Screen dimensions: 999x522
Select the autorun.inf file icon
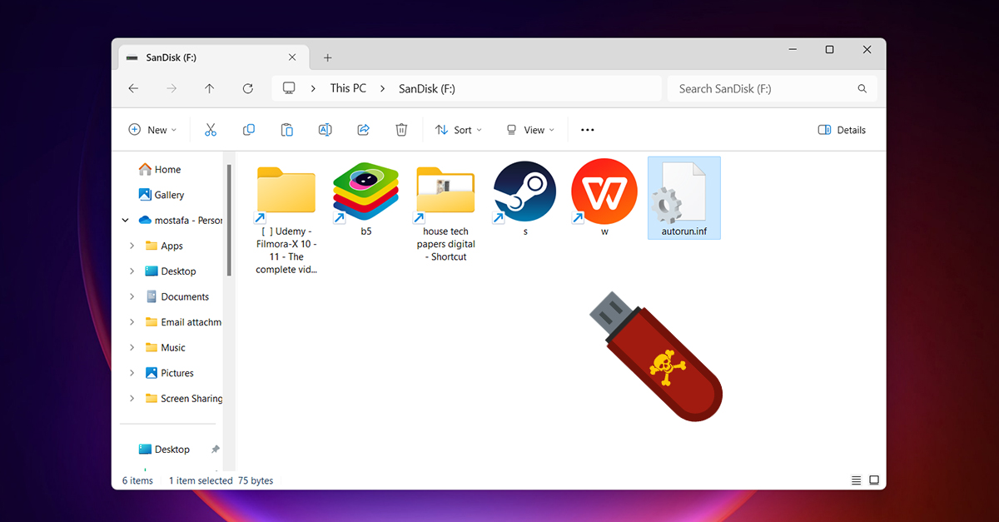pyautogui.click(x=684, y=198)
